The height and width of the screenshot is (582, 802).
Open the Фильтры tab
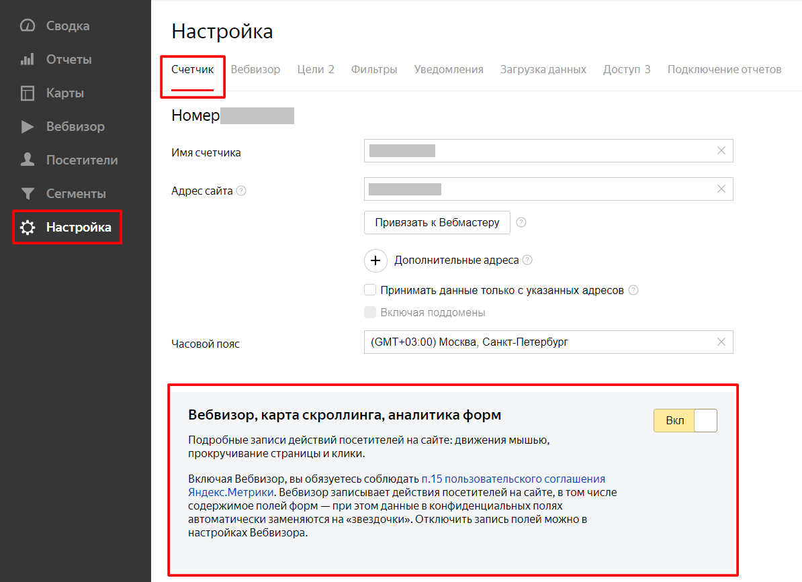tap(373, 70)
